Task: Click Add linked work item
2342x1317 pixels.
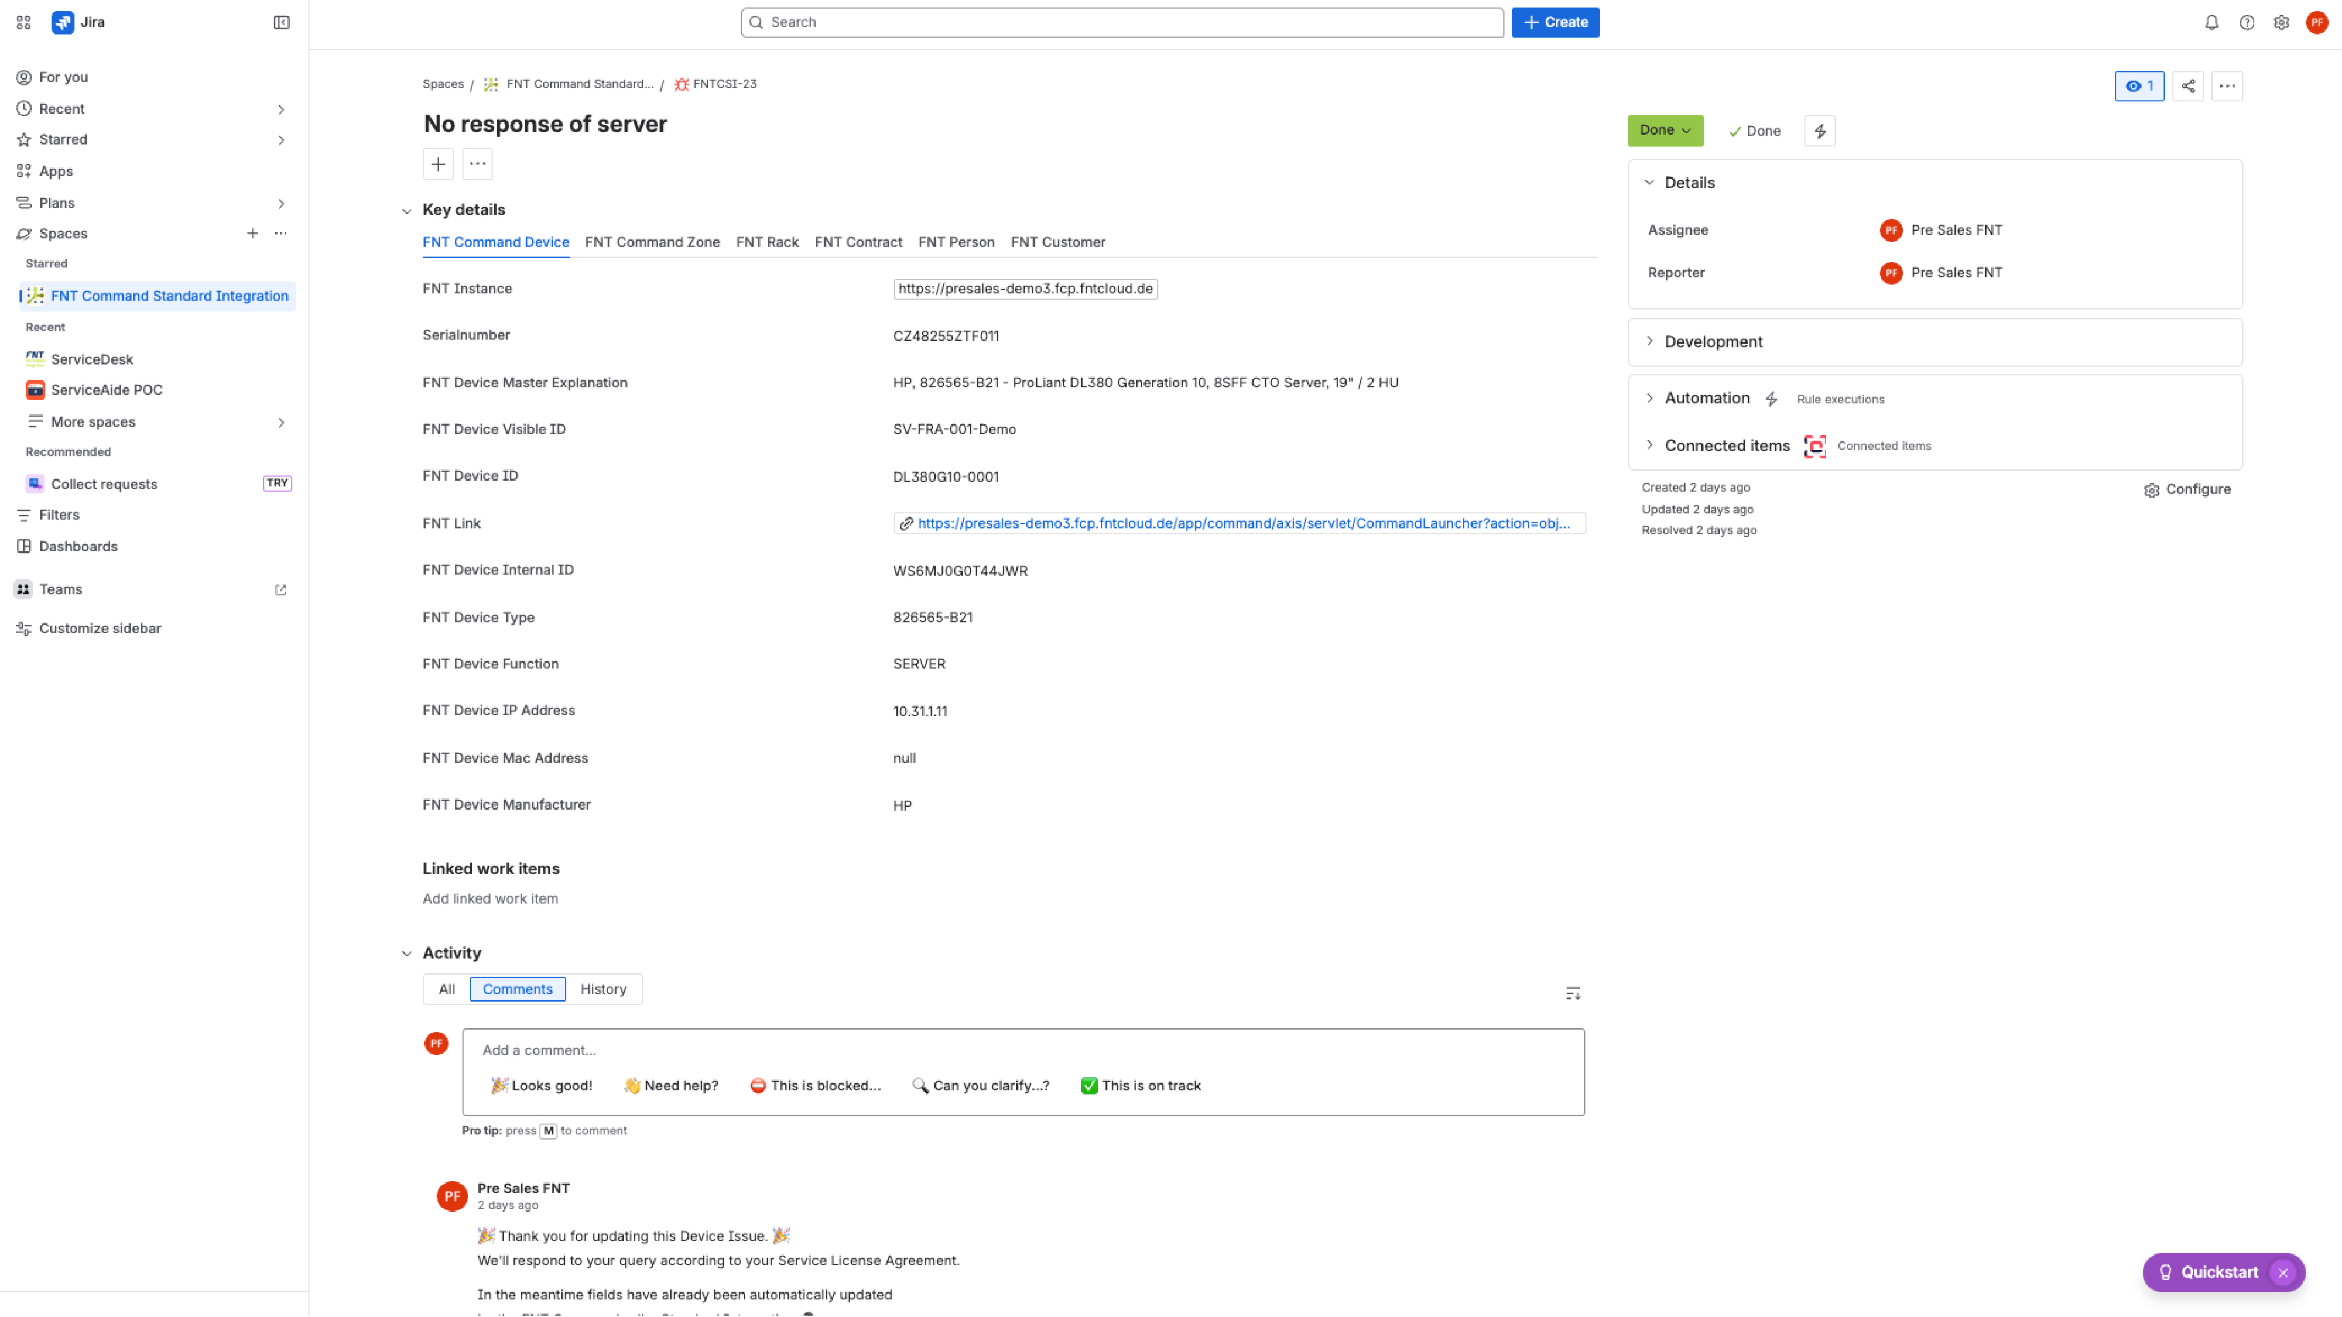Action: coord(490,899)
